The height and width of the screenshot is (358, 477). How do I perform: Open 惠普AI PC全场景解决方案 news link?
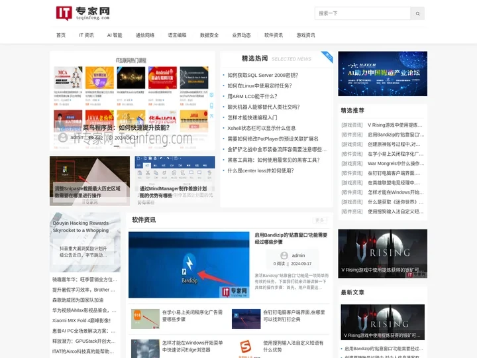(84, 331)
